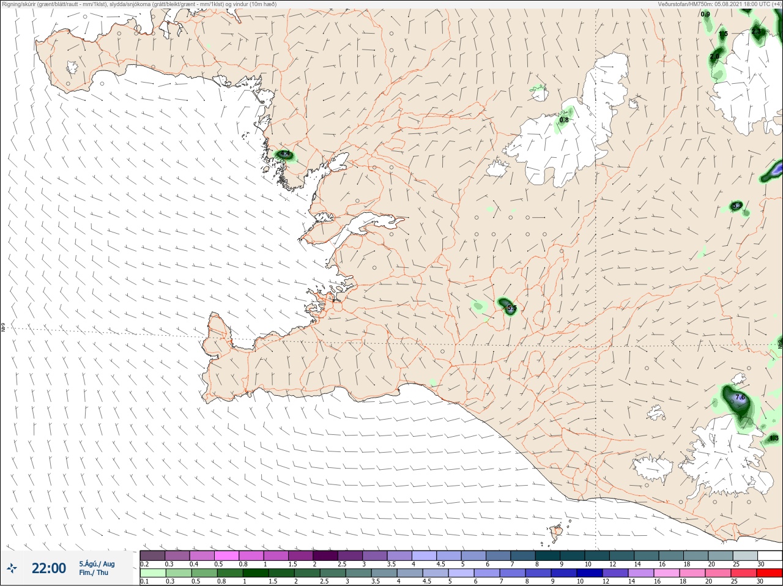
Task: Click the compass-star logo beside the time
Action: point(12,568)
